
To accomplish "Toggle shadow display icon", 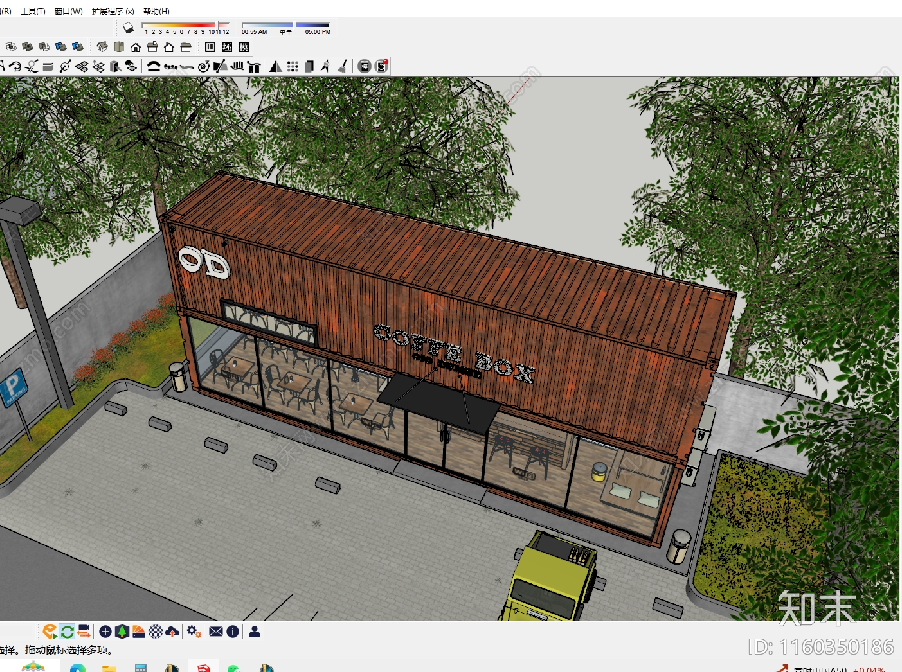I will (x=128, y=28).
